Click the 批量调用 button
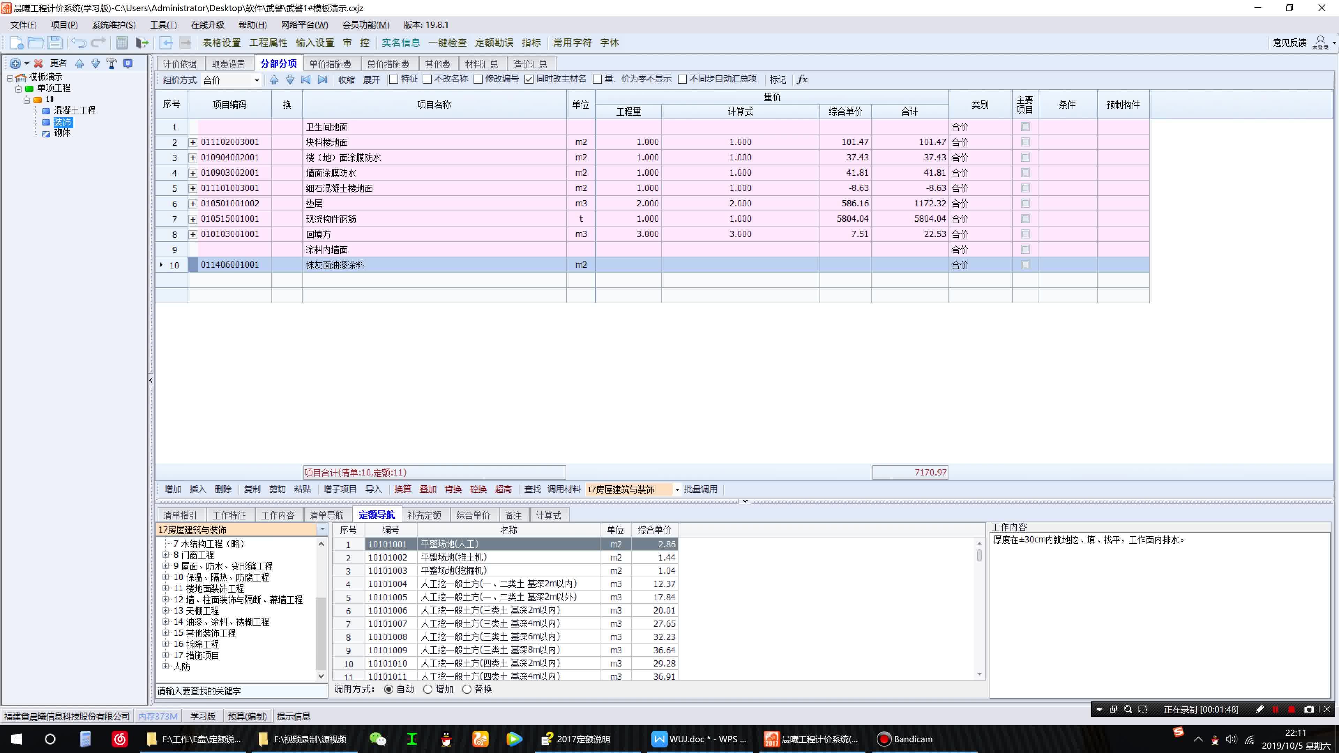Viewport: 1339px width, 753px height. tap(700, 489)
